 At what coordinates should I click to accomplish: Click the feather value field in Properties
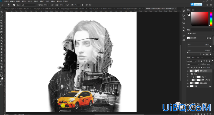pos(207,51)
